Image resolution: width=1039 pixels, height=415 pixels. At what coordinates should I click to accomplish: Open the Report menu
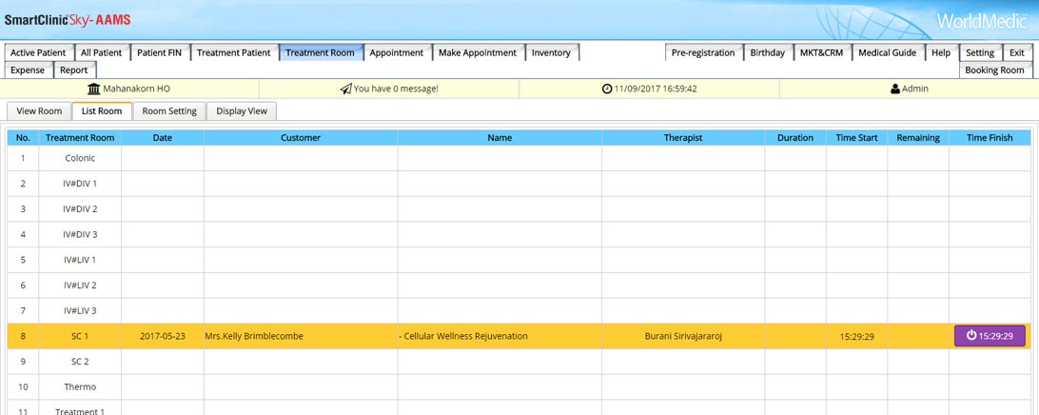[x=73, y=70]
